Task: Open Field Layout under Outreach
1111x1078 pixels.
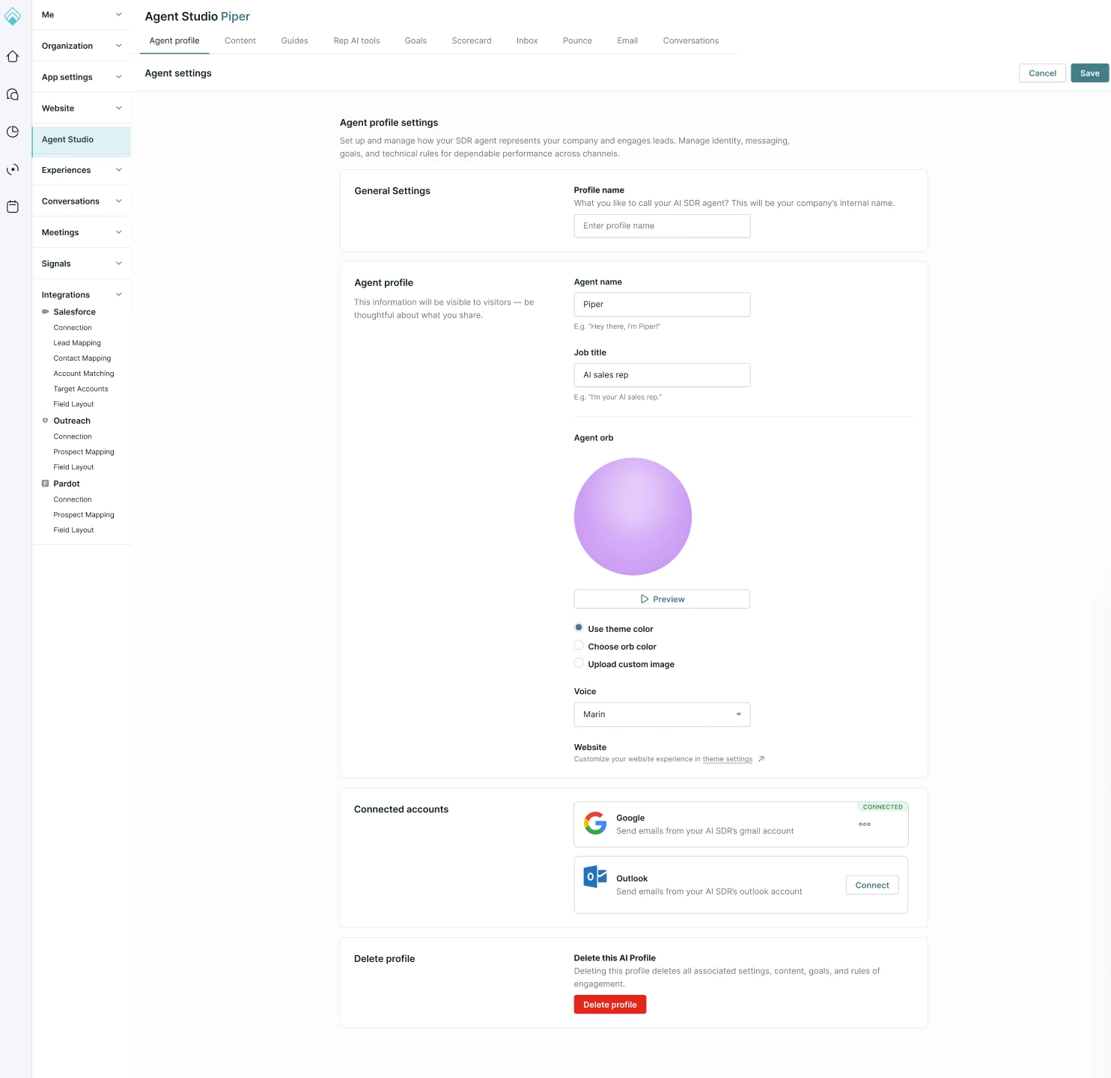Action: coord(73,467)
